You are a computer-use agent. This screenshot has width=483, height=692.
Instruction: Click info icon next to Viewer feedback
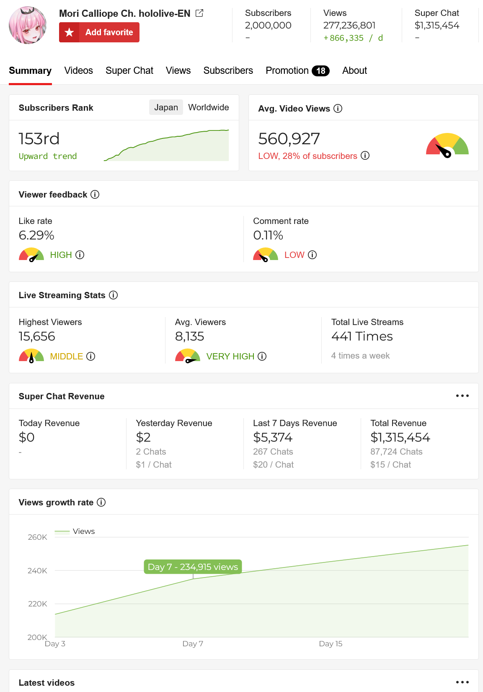95,195
